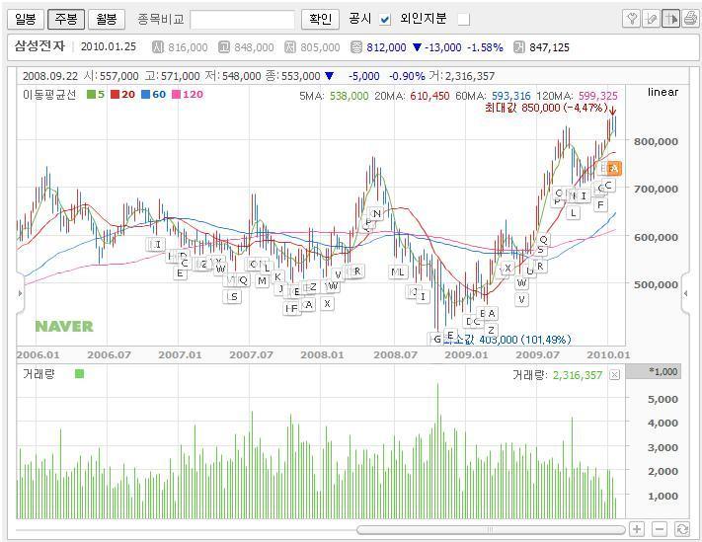Enable the 외인지분 foreign ownership checkbox
Image resolution: width=702 pixels, height=542 pixels.
(x=464, y=19)
